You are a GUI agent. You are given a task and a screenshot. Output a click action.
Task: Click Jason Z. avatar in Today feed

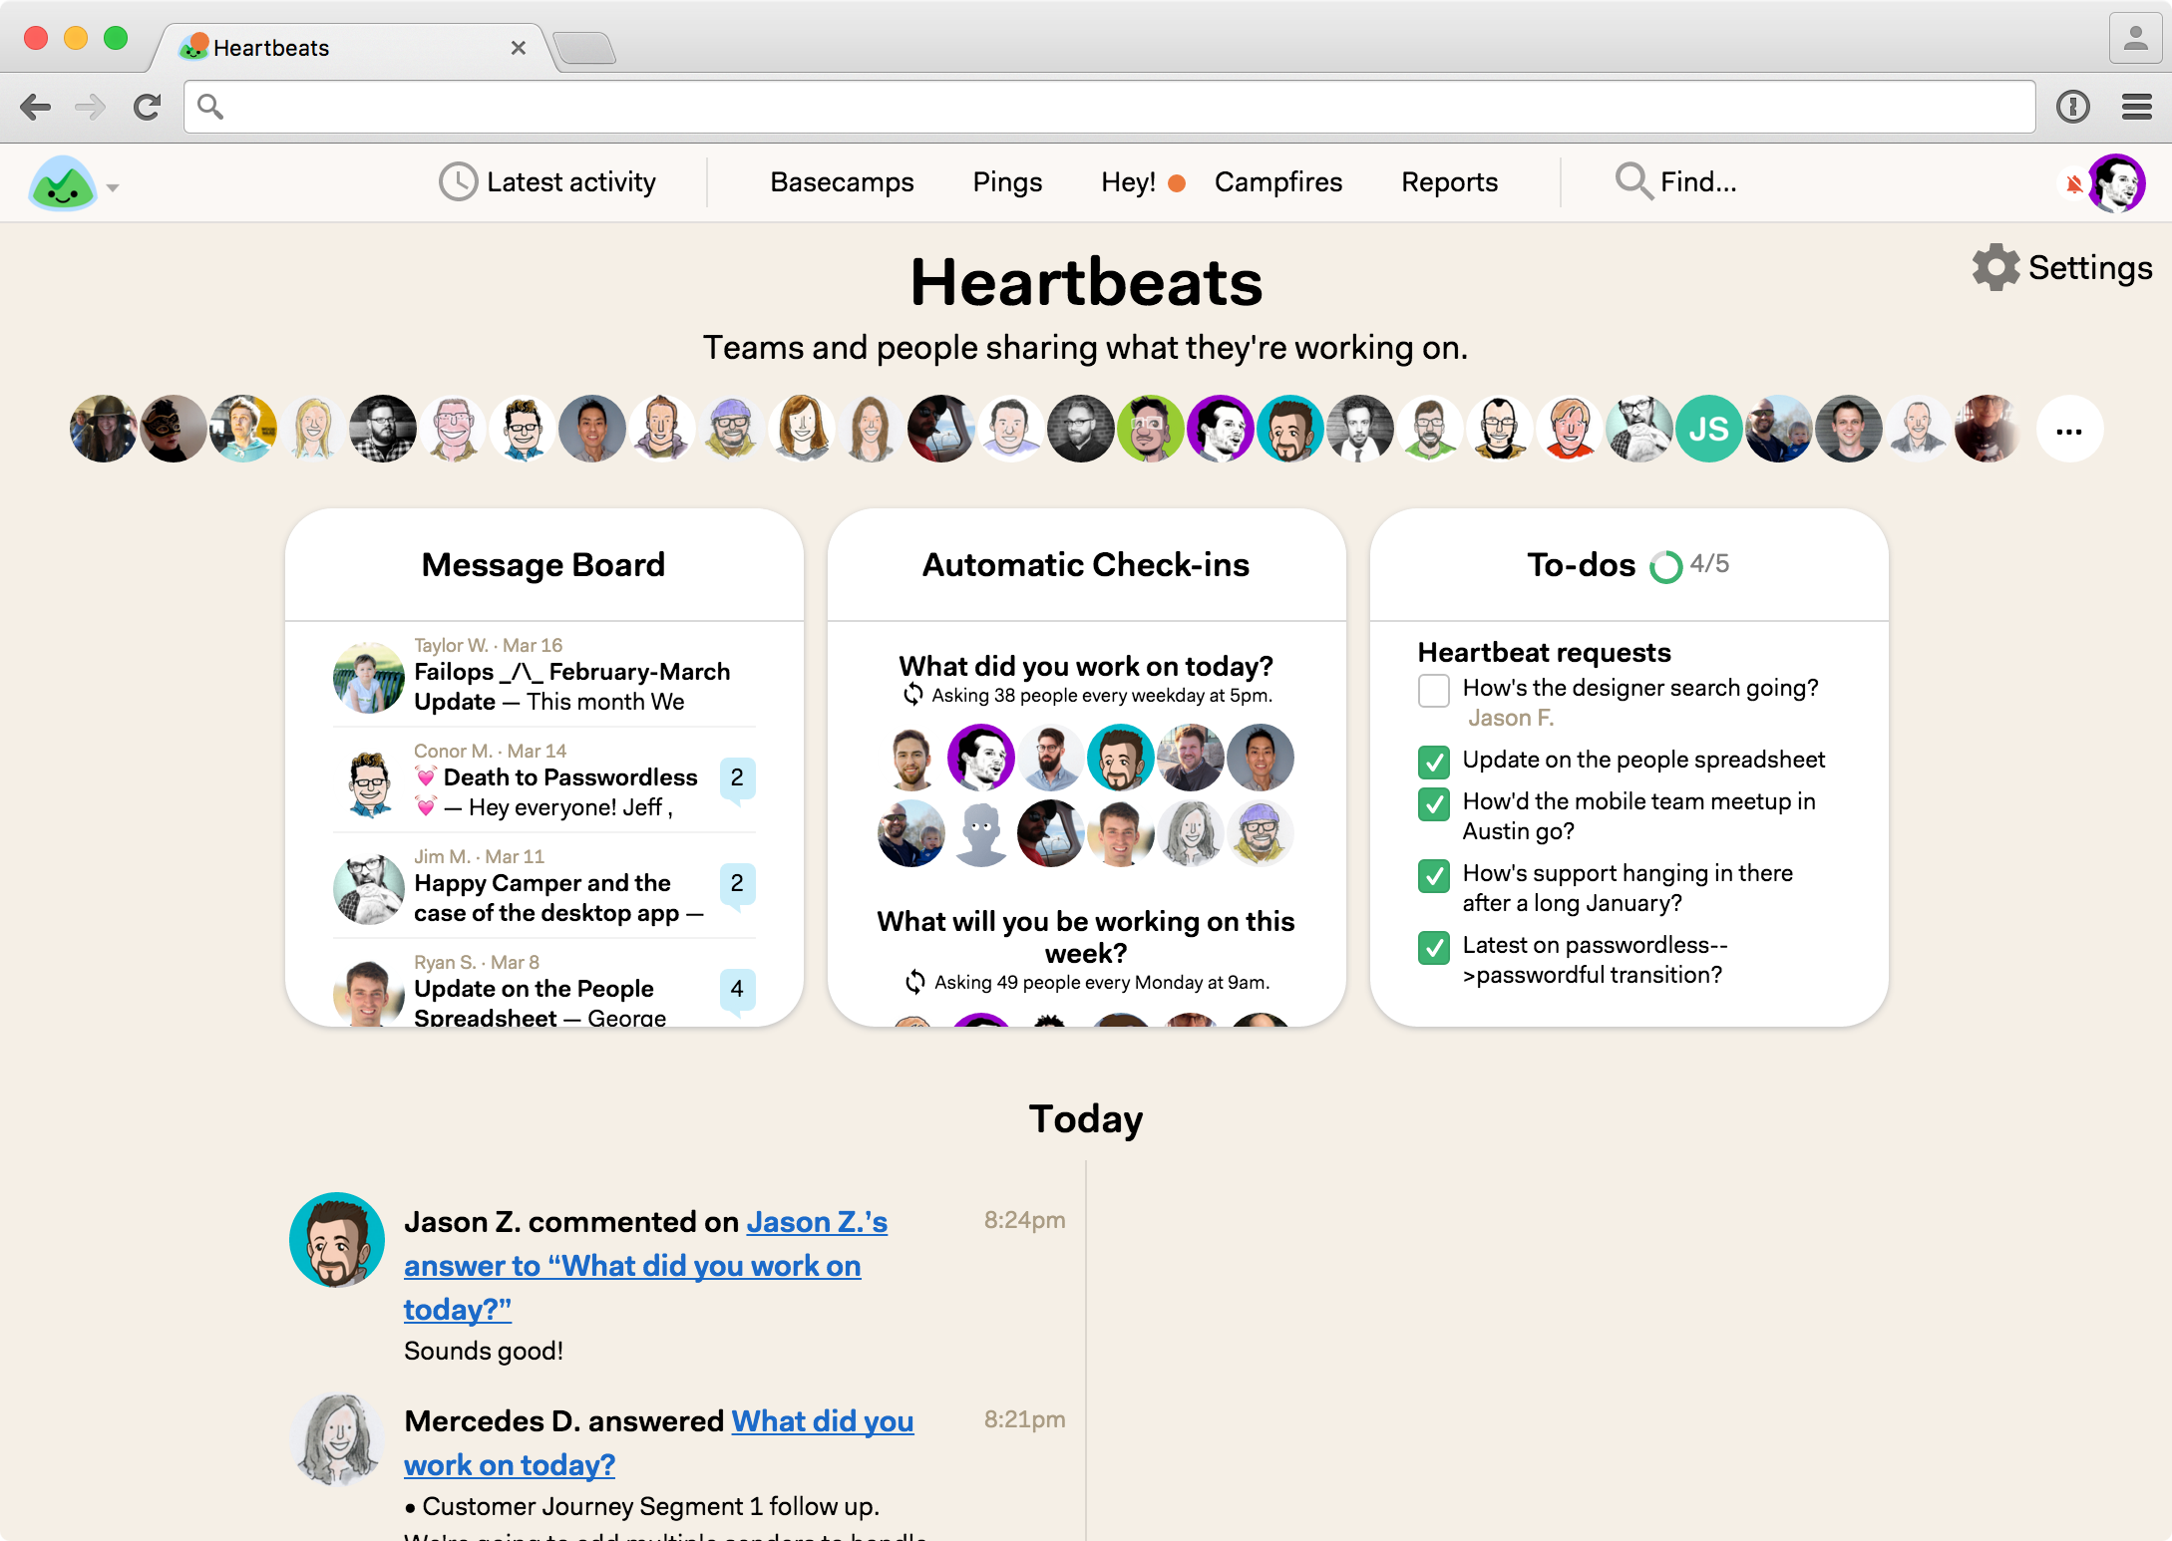[337, 1240]
